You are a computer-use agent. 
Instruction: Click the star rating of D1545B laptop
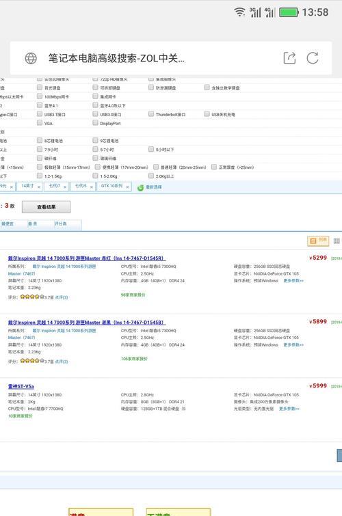[x=32, y=361]
